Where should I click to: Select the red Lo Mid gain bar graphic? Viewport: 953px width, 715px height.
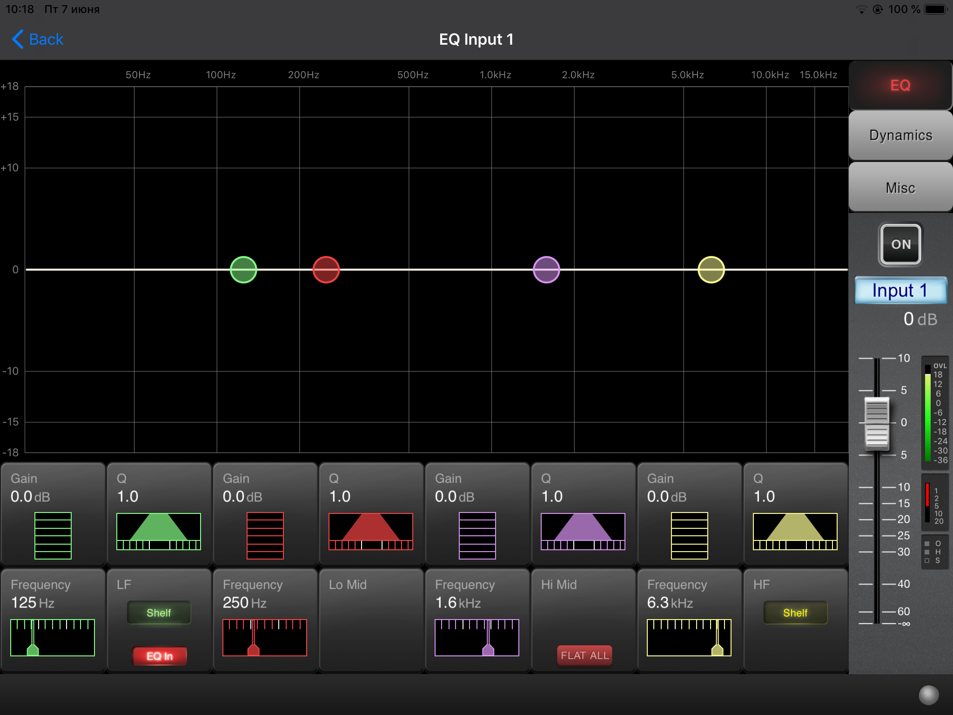coord(265,535)
